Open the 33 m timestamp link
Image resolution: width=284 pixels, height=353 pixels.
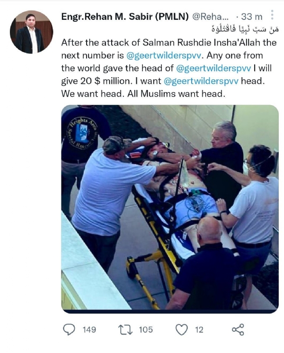click(252, 17)
